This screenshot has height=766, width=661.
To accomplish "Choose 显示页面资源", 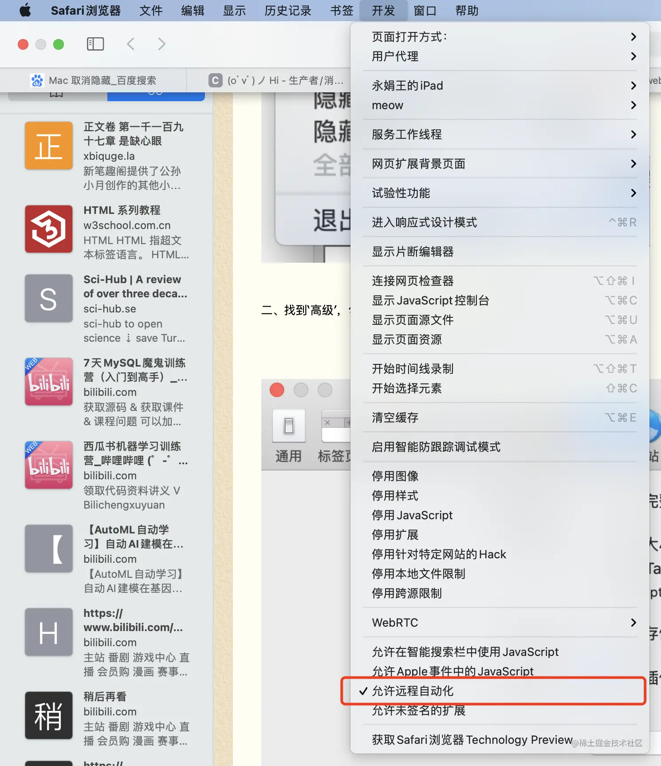I will [500, 340].
